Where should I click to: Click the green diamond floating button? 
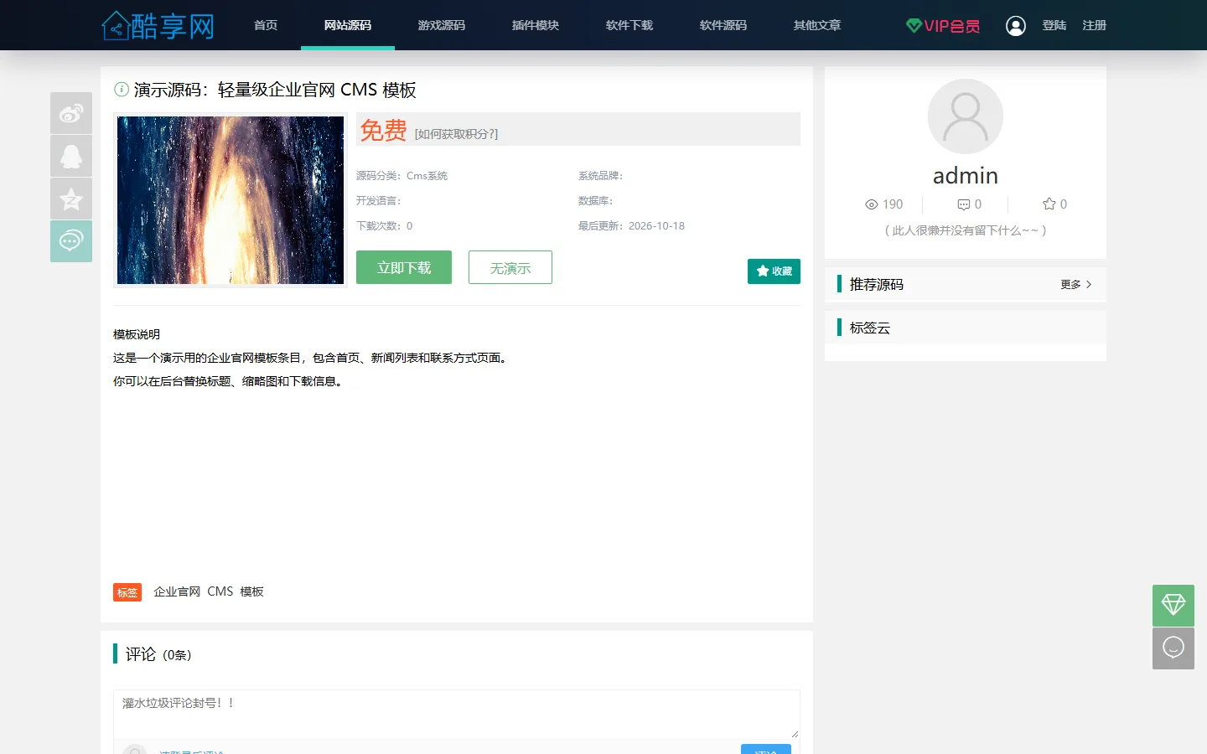tap(1173, 606)
